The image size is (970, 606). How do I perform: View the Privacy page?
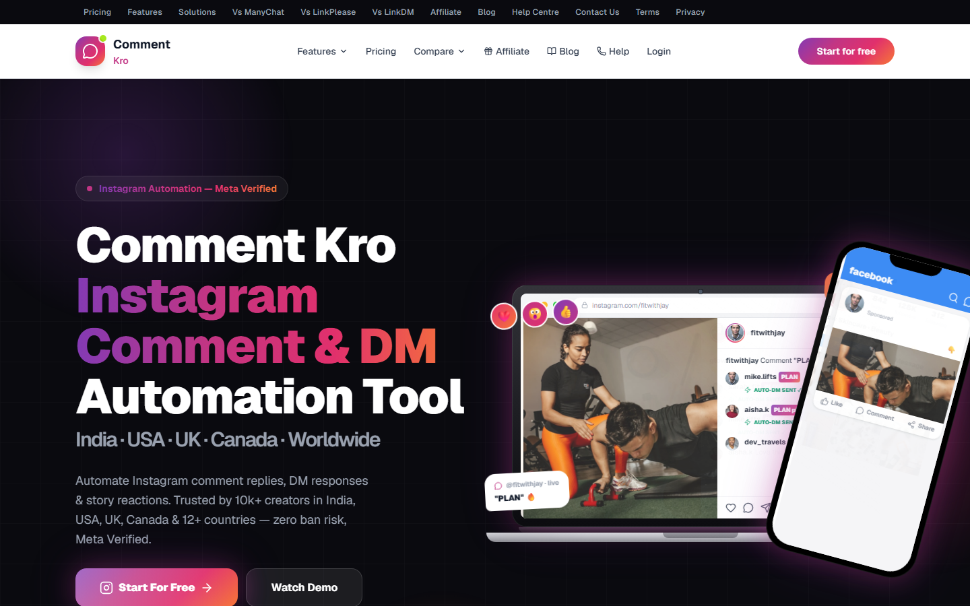coord(690,12)
